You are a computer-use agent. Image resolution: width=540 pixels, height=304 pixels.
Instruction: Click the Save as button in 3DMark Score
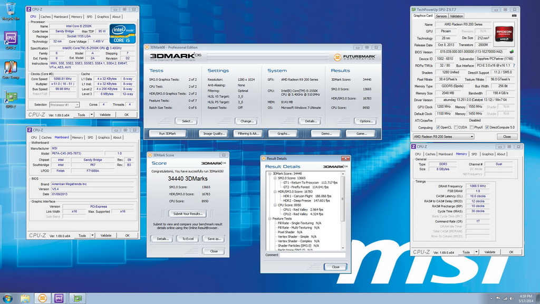[x=214, y=239]
